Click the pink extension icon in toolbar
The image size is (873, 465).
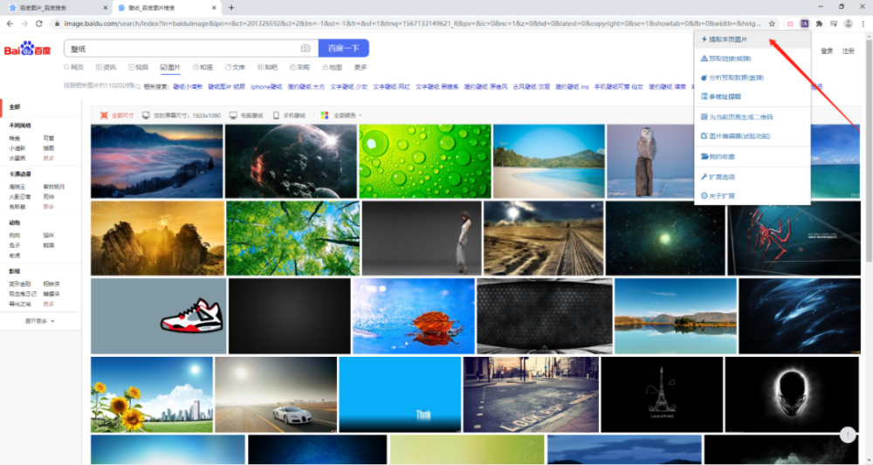coord(790,24)
